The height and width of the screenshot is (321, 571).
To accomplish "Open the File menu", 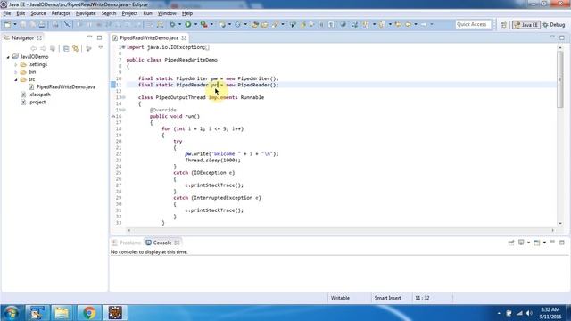I will (x=7, y=13).
